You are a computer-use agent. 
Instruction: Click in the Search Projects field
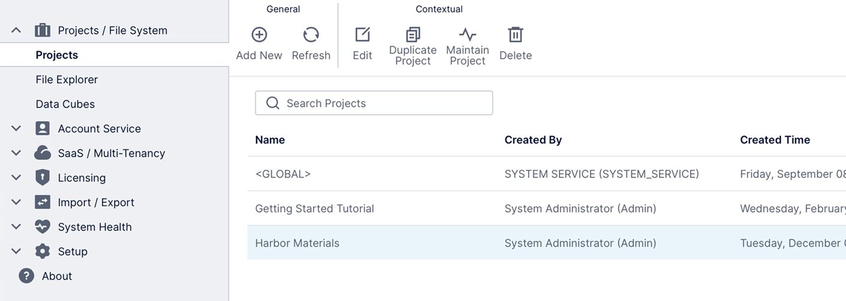(x=374, y=103)
